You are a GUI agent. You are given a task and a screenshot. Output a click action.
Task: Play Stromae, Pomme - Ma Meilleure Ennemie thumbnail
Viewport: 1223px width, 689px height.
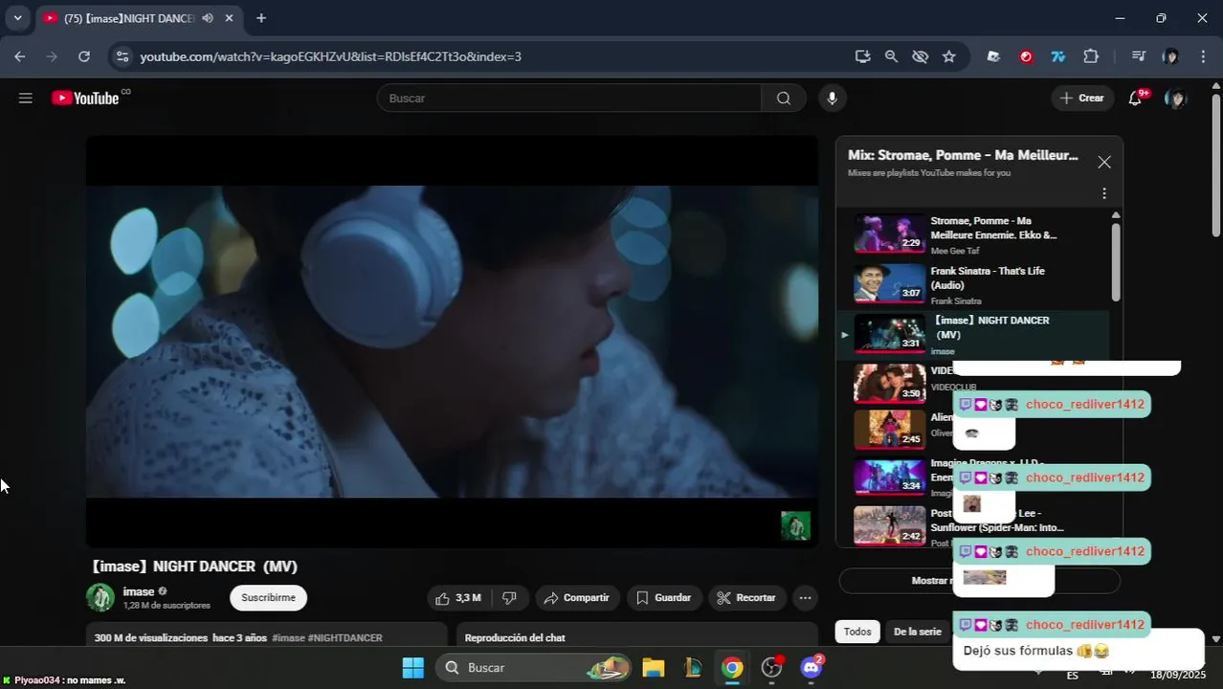(x=889, y=233)
